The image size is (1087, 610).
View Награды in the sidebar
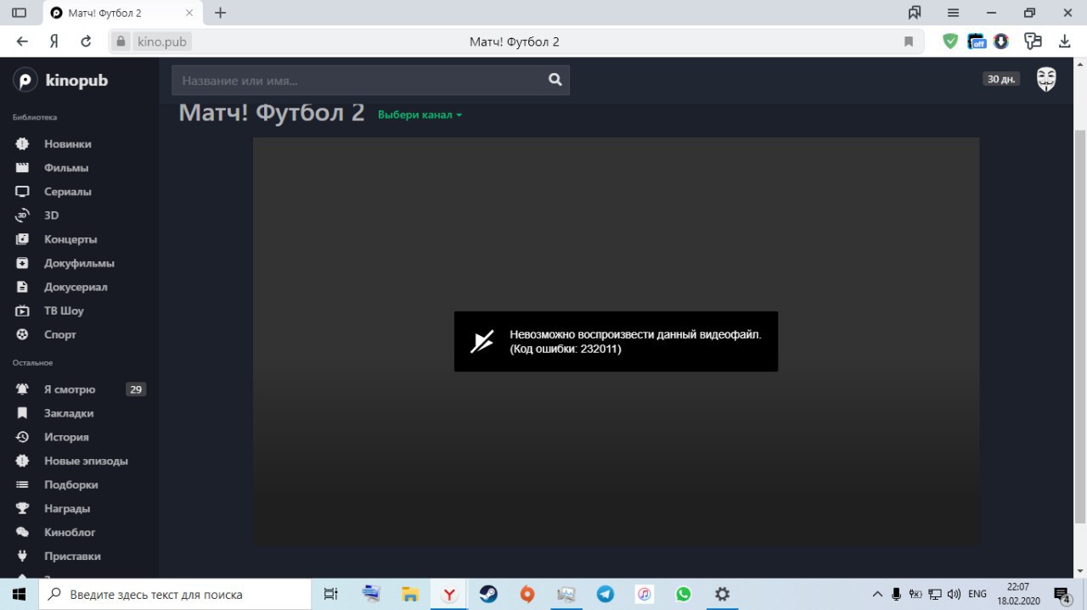[67, 508]
